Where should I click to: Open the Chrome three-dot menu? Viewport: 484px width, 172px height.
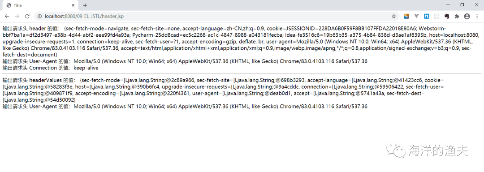coord(476,16)
